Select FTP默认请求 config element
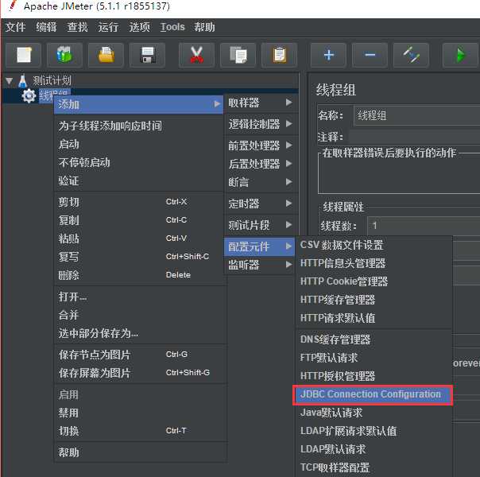Viewport: 480px width, 477px height. [374, 358]
